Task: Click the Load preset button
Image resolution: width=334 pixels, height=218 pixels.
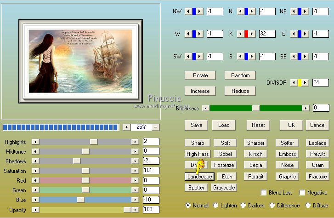Action: [224, 125]
